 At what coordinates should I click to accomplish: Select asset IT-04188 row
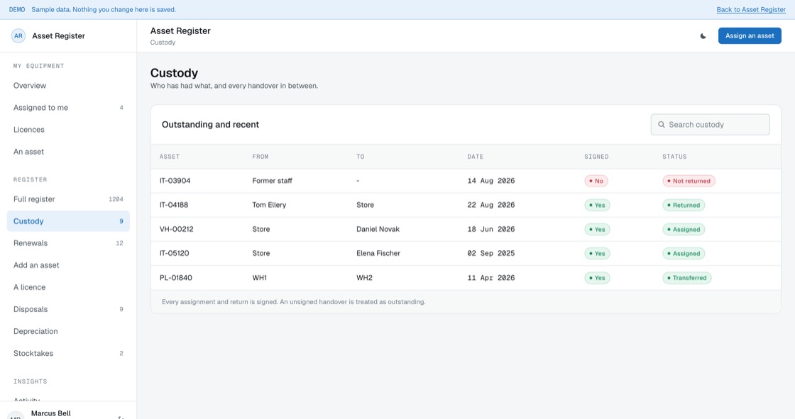466,205
